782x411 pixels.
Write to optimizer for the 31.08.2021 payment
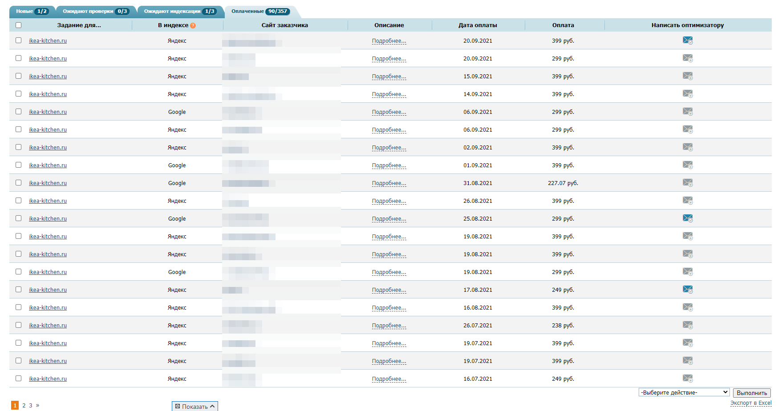[687, 183]
